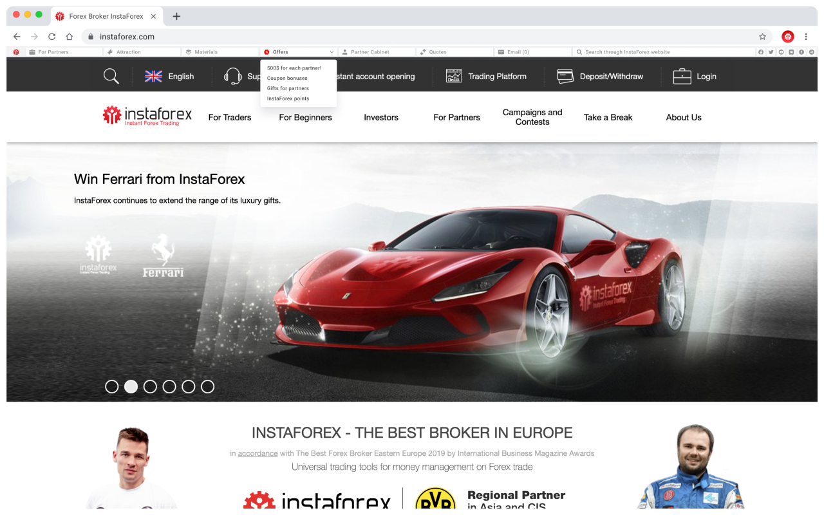This screenshot has width=824, height=515.
Task: Select the third carousel slide dot
Action: point(150,386)
